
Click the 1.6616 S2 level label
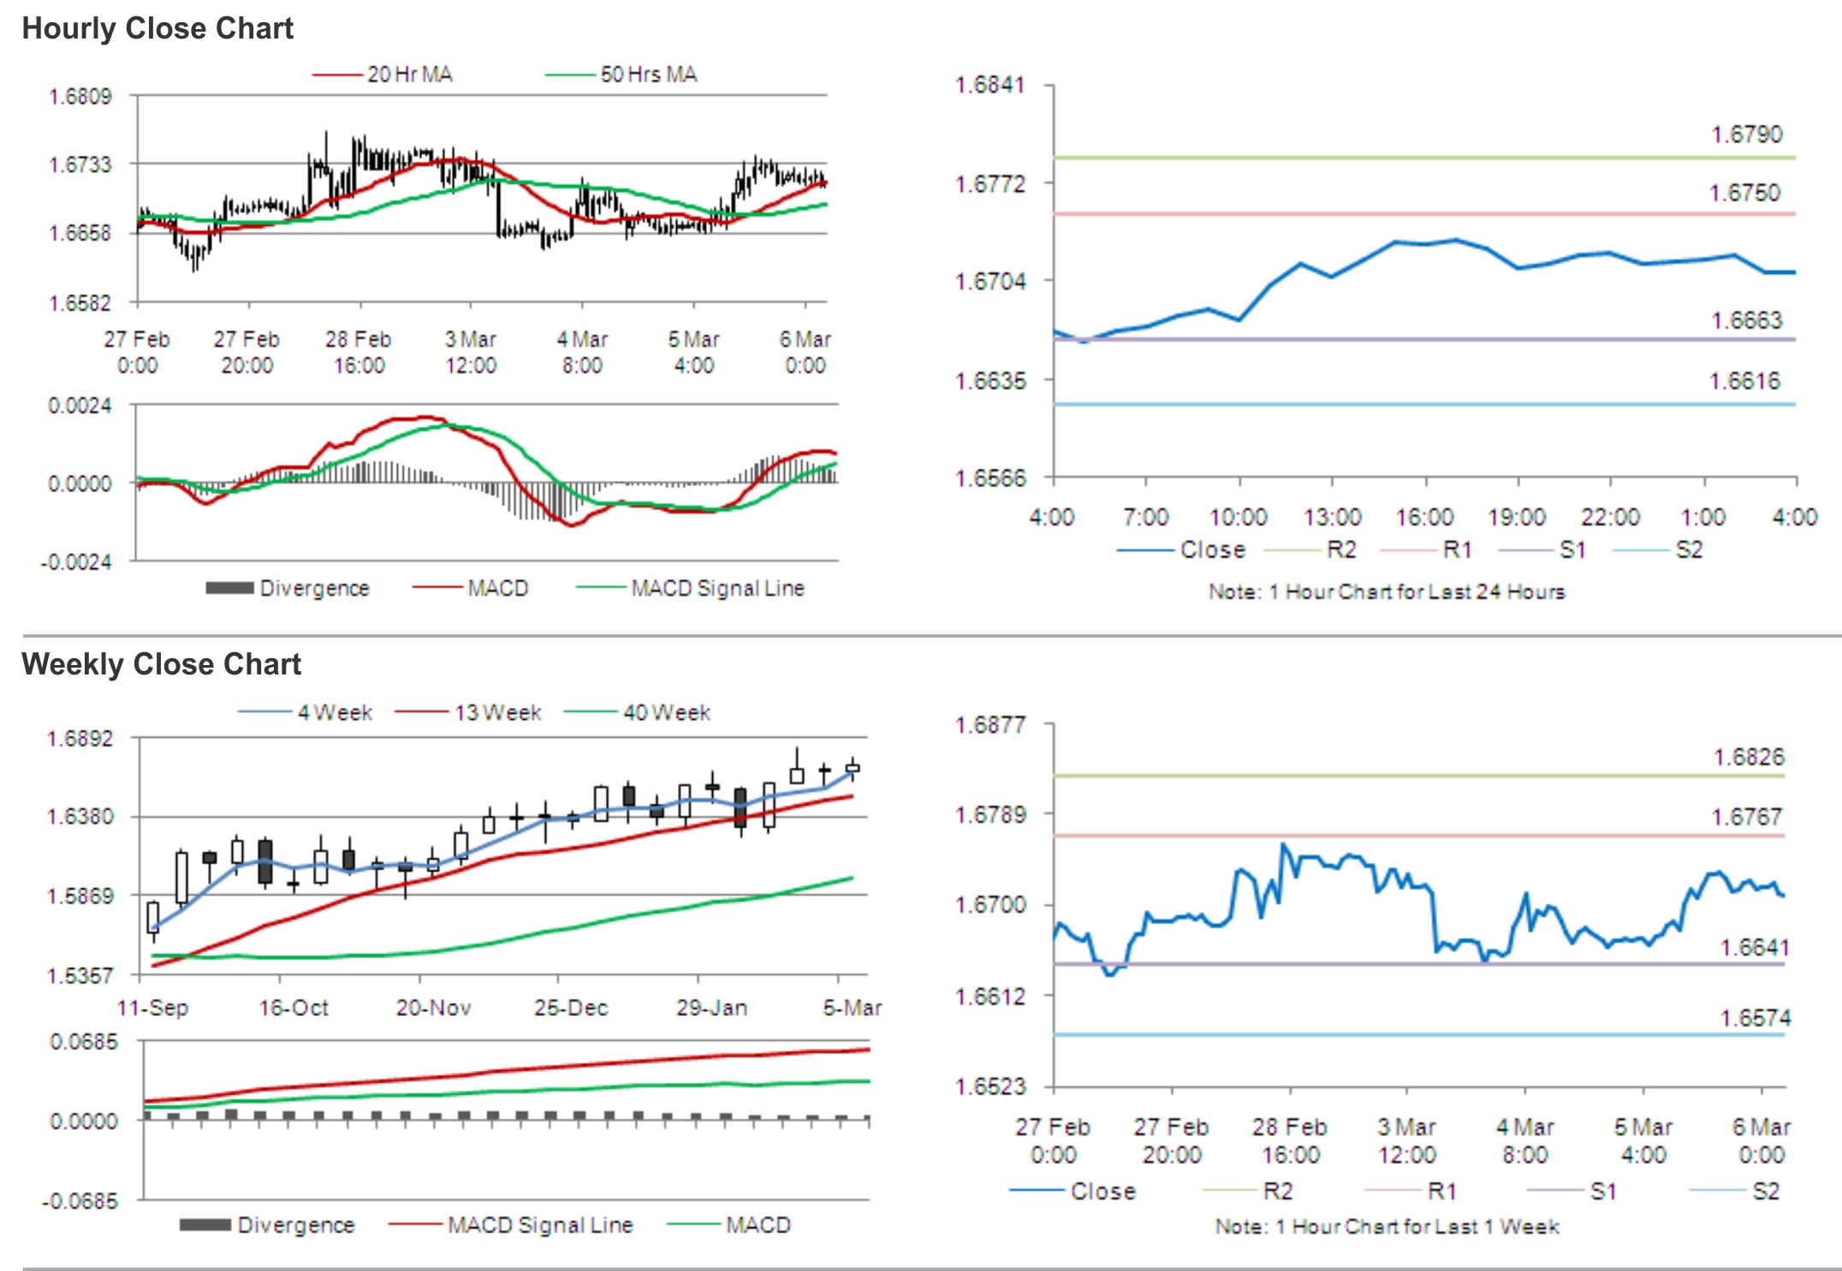[1744, 381]
